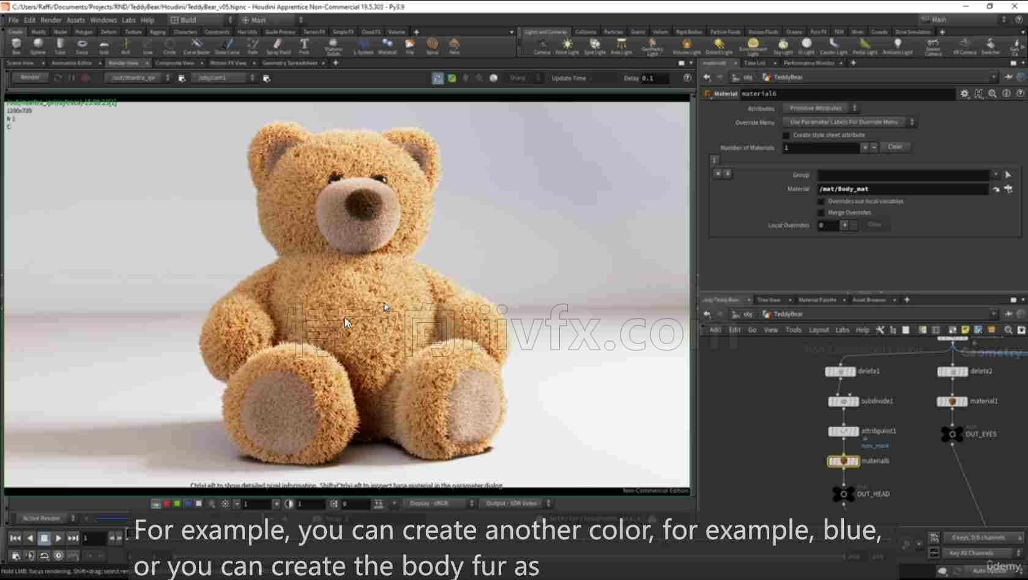The height and width of the screenshot is (580, 1028).
Task: Select the Tube shelf tool
Action: [60, 46]
